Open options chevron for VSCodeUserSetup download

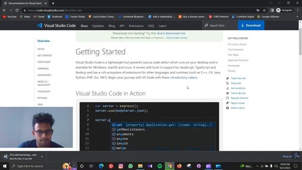pos(42,156)
